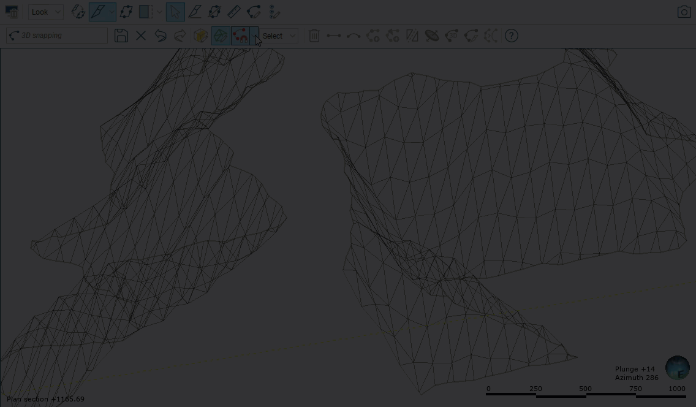Click the 3D snapping name field
The height and width of the screenshot is (407, 696).
[57, 36]
